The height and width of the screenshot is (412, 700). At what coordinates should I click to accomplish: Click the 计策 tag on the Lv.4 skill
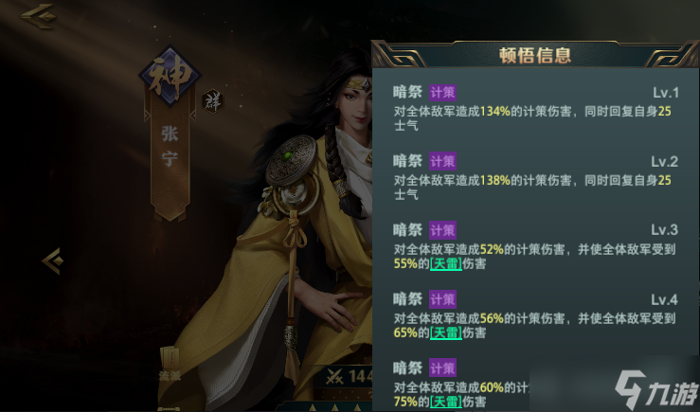(442, 299)
